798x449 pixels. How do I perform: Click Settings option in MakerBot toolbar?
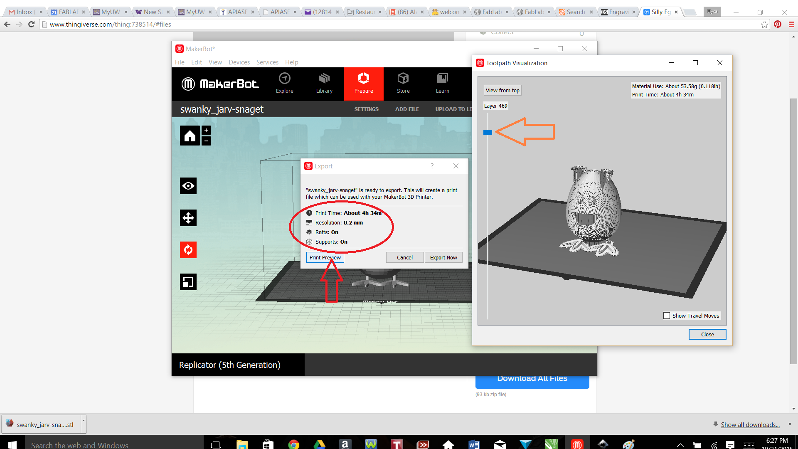pos(366,109)
